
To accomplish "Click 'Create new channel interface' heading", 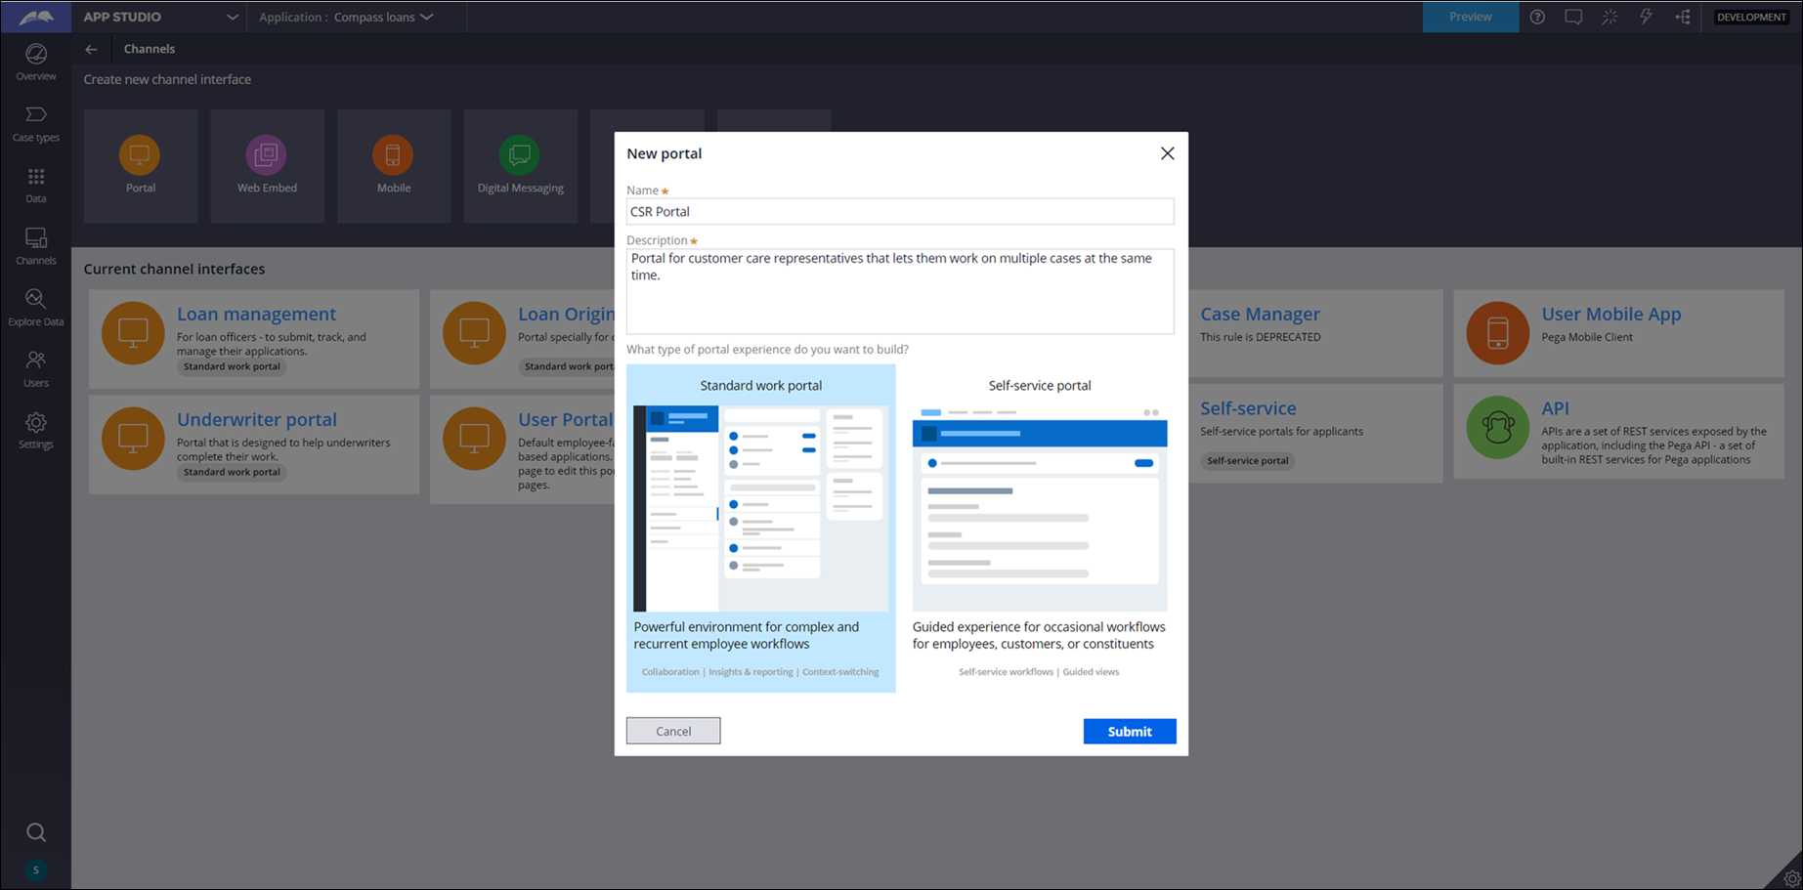I will [x=167, y=79].
